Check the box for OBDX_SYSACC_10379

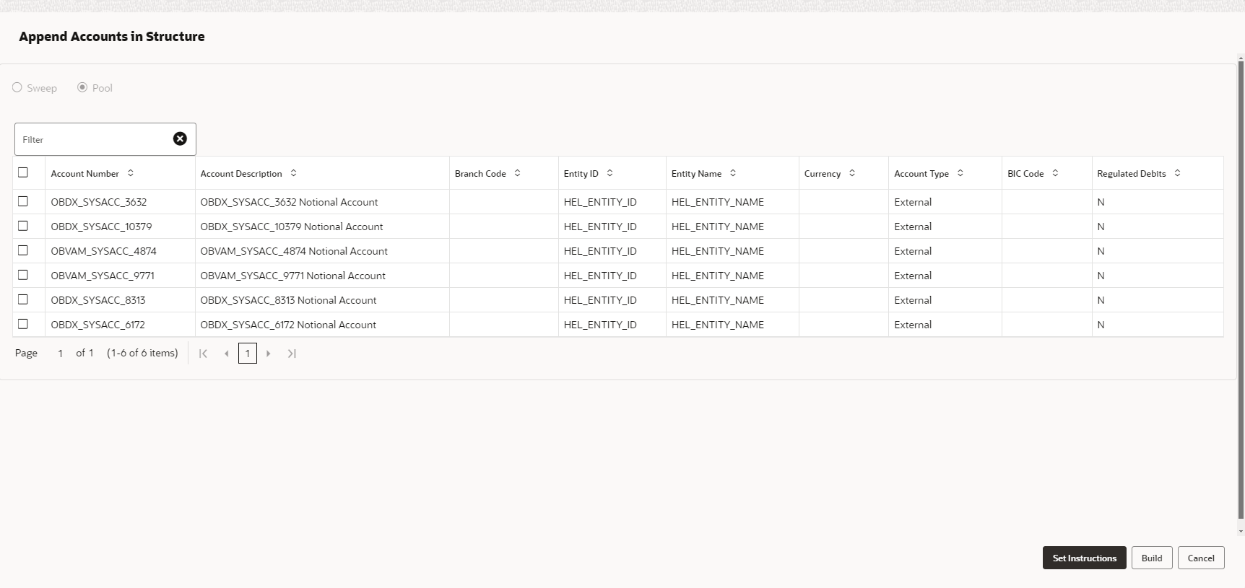point(23,226)
